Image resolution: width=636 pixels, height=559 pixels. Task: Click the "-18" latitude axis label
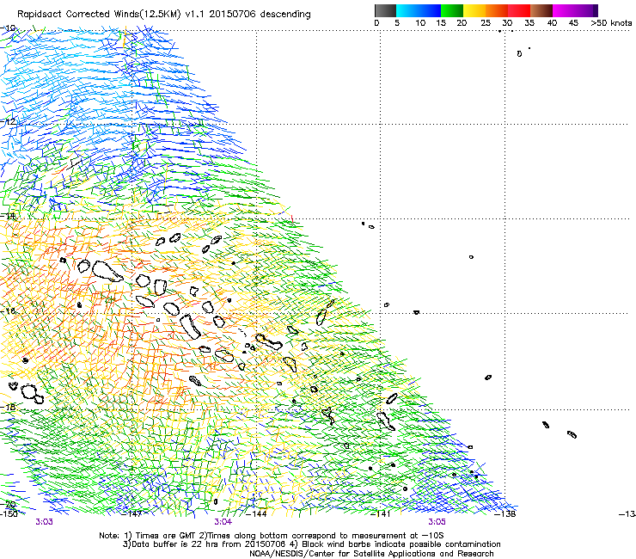coord(7,407)
